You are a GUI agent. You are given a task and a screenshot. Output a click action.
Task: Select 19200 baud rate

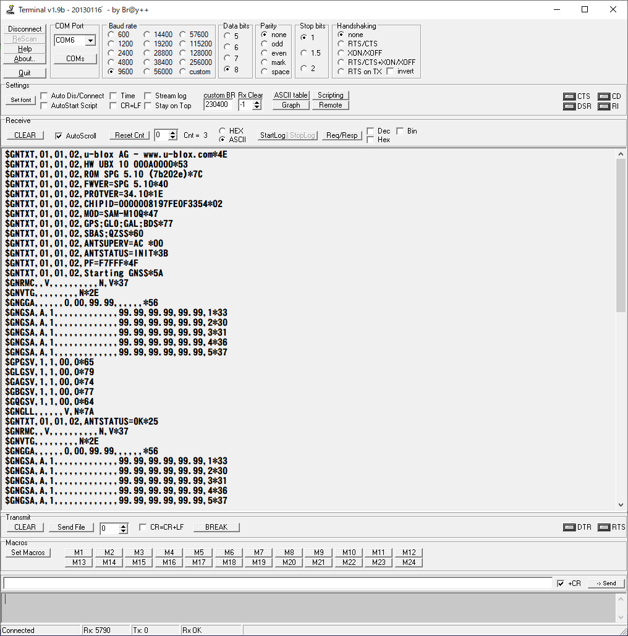coord(147,44)
